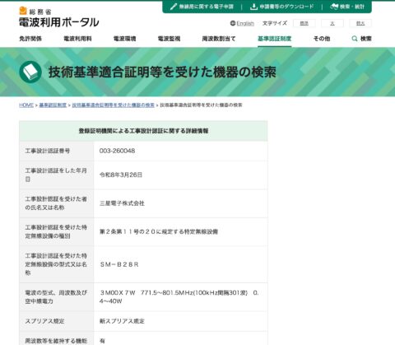
Task: Open the 電波利用料 menu
Action: point(77,39)
